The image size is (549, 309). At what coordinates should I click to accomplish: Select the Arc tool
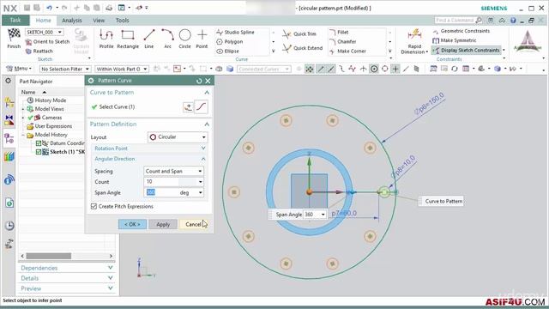[167, 39]
